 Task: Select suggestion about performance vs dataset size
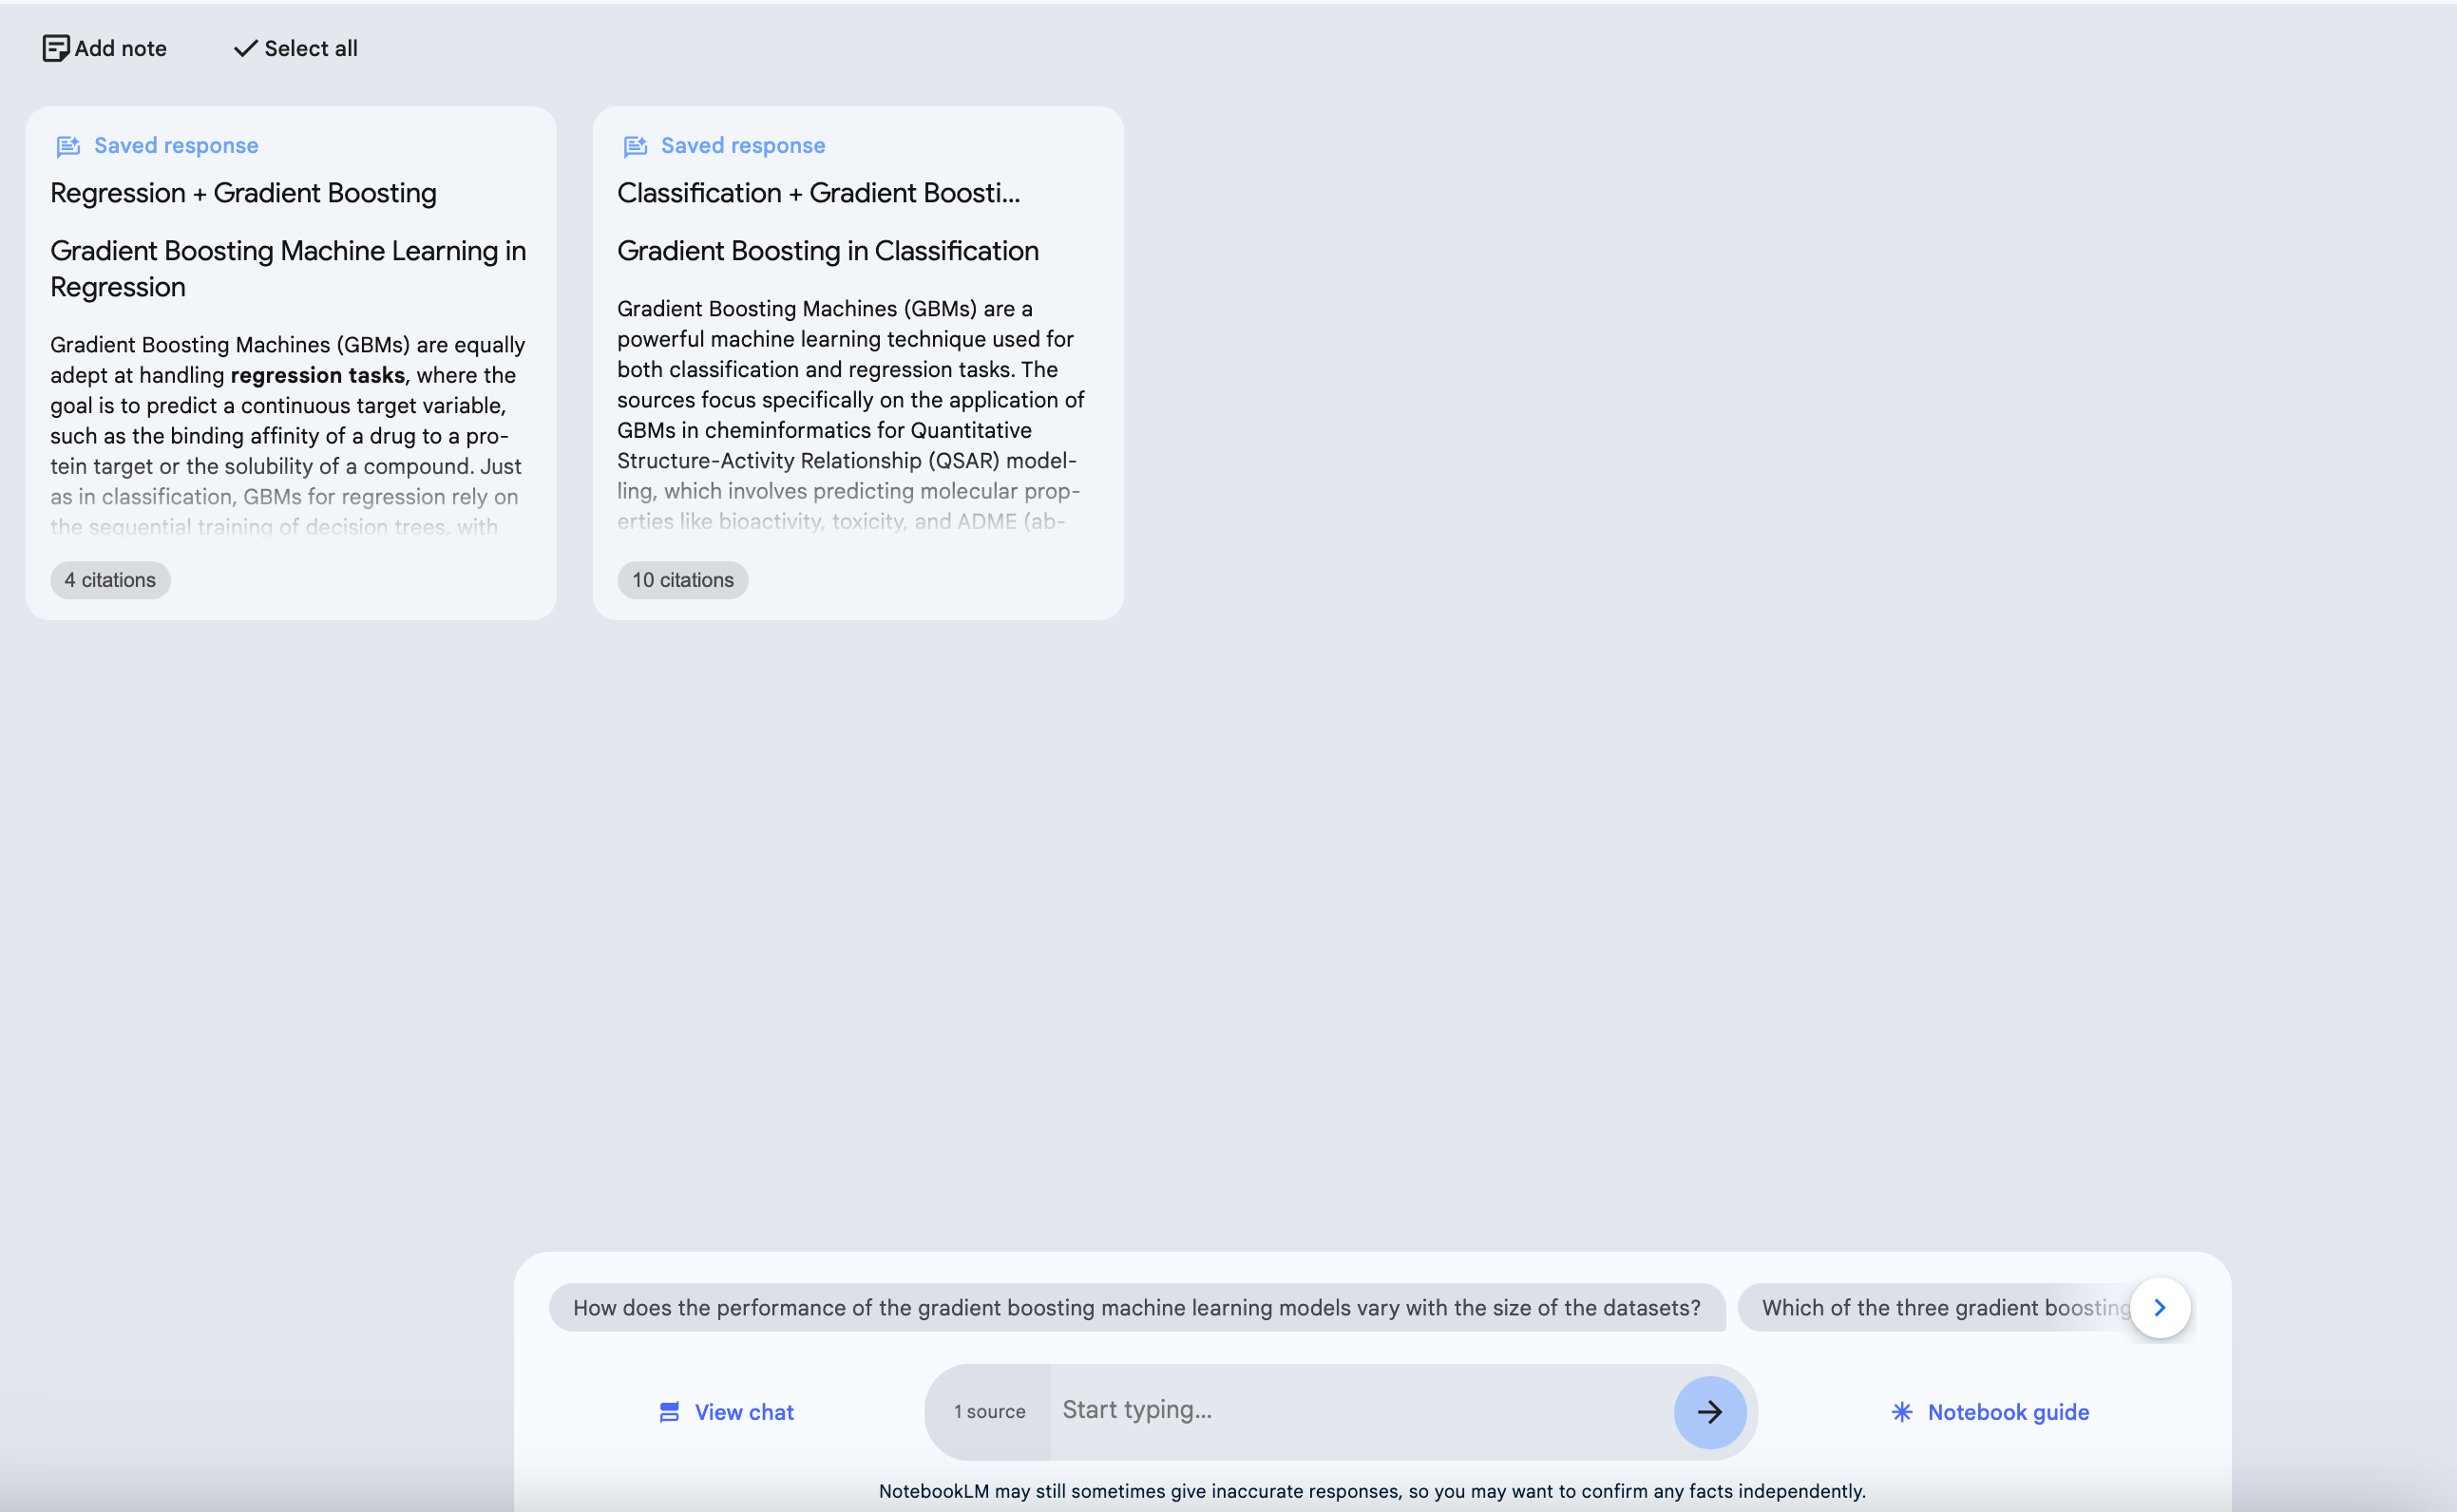click(x=1136, y=1308)
